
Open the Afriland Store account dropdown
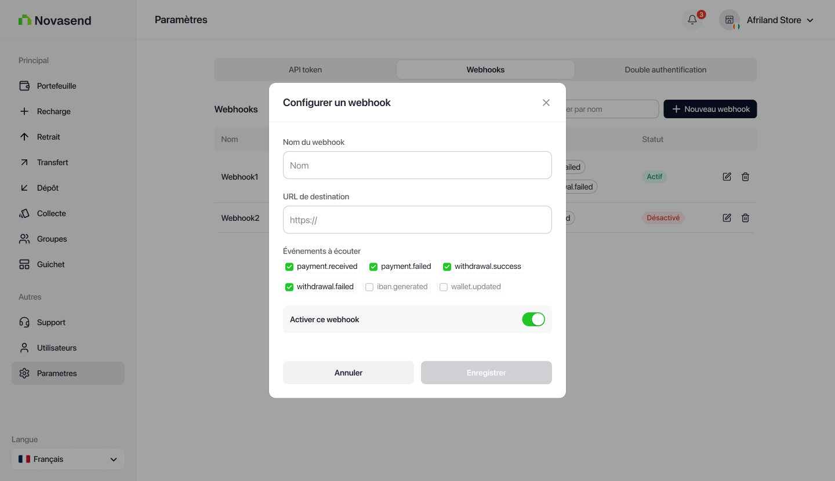point(779,20)
